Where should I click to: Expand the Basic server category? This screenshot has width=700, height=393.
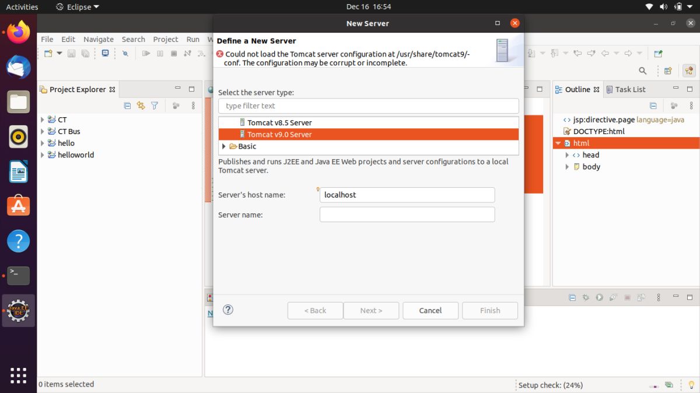[x=223, y=146]
